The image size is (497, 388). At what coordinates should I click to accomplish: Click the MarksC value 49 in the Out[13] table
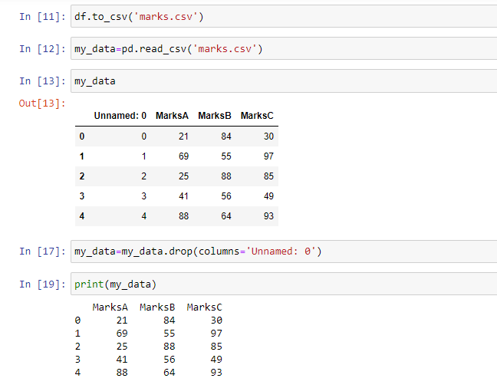coord(268,196)
